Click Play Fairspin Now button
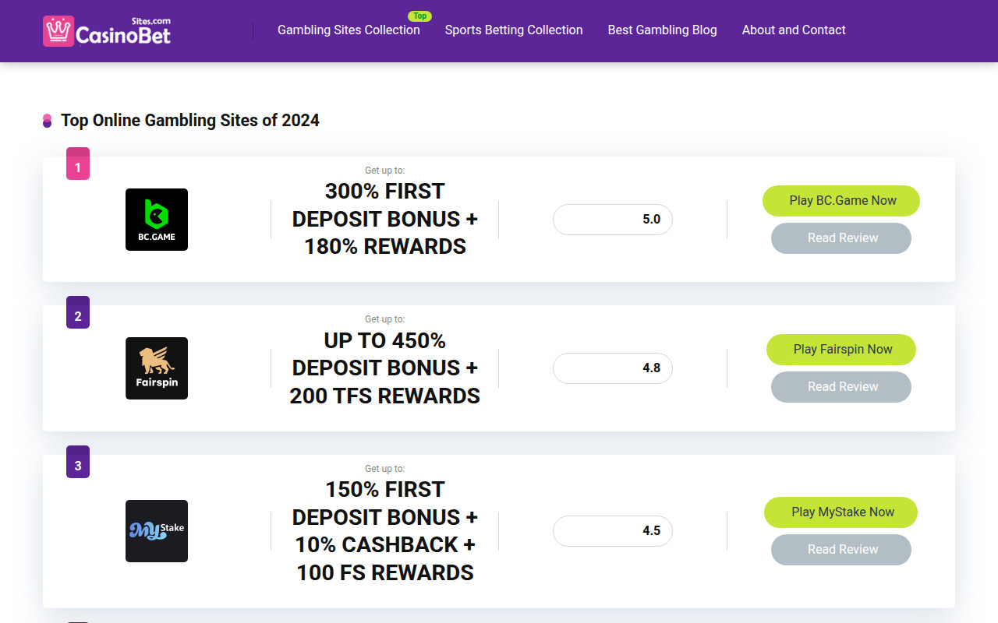The image size is (998, 623). [x=841, y=350]
